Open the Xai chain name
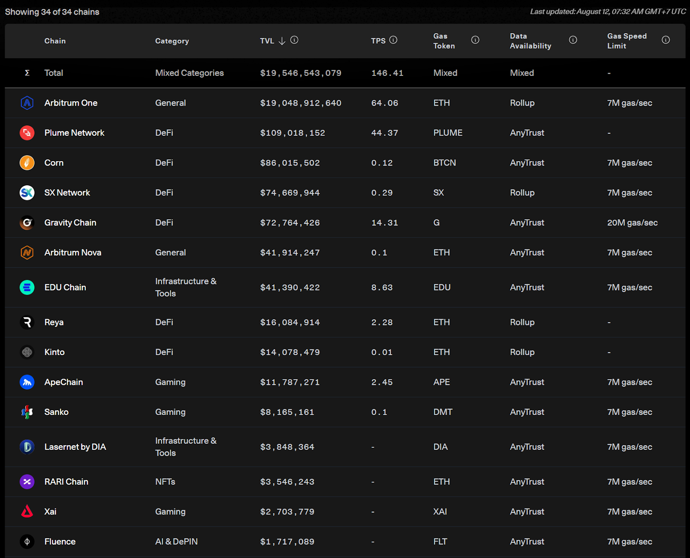The height and width of the screenshot is (558, 690). (50, 511)
